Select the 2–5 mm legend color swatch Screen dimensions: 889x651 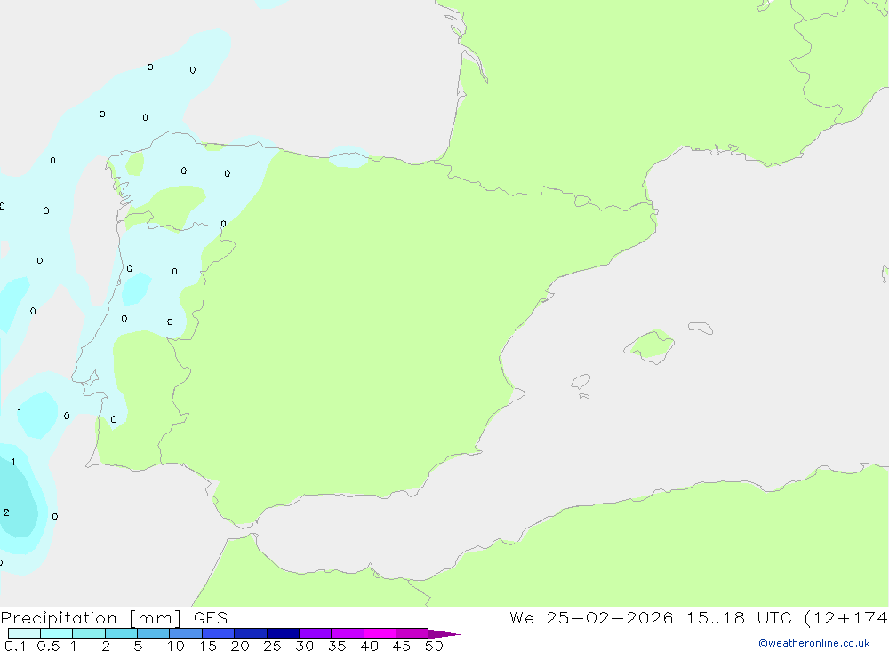point(121,633)
